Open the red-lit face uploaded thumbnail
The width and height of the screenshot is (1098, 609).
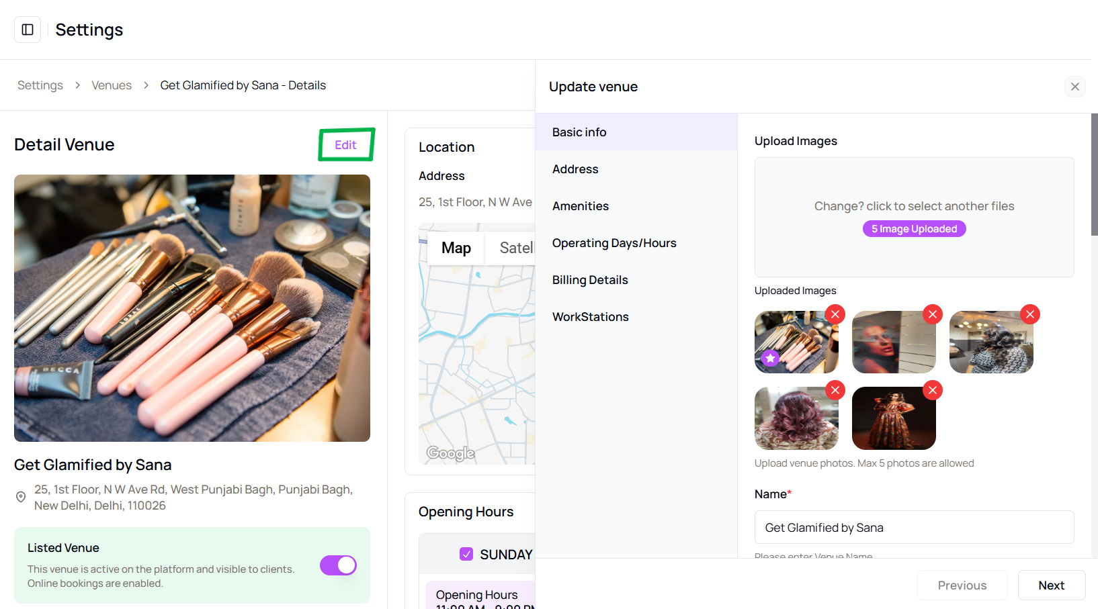pyautogui.click(x=894, y=342)
